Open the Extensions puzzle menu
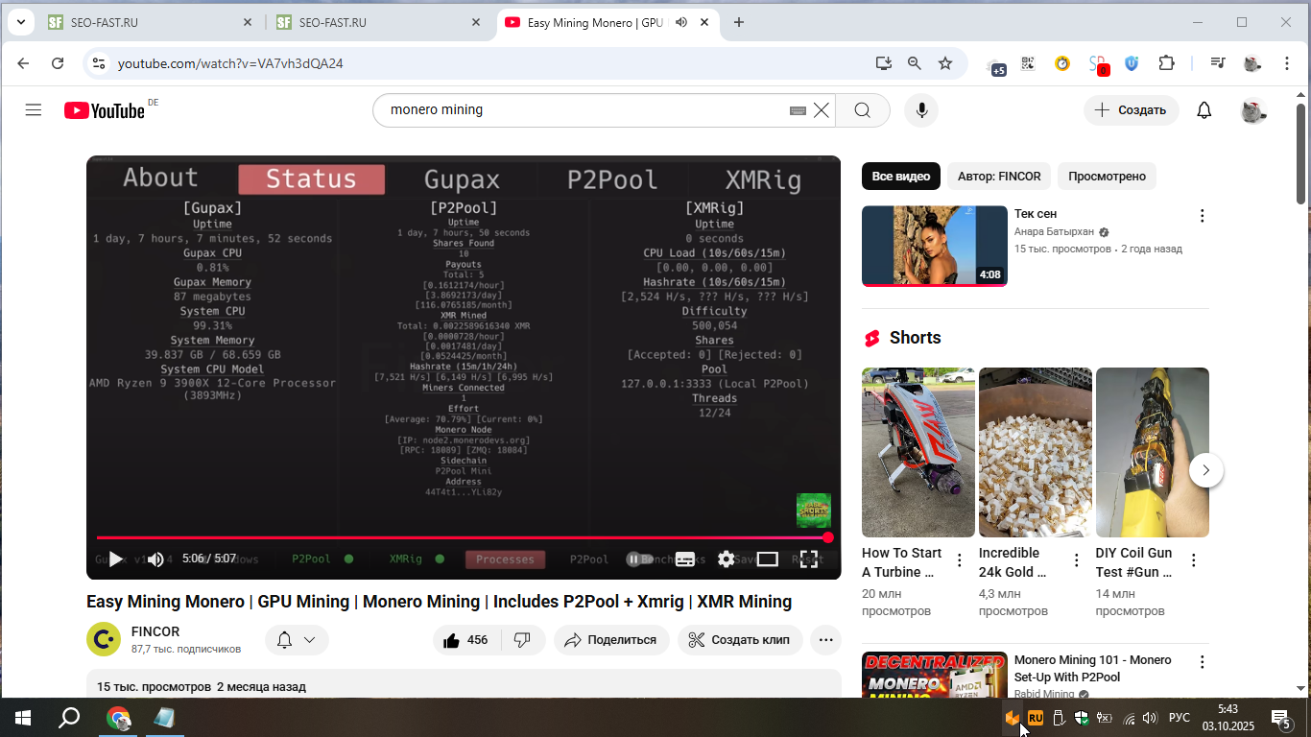This screenshot has width=1311, height=737. (x=1166, y=63)
